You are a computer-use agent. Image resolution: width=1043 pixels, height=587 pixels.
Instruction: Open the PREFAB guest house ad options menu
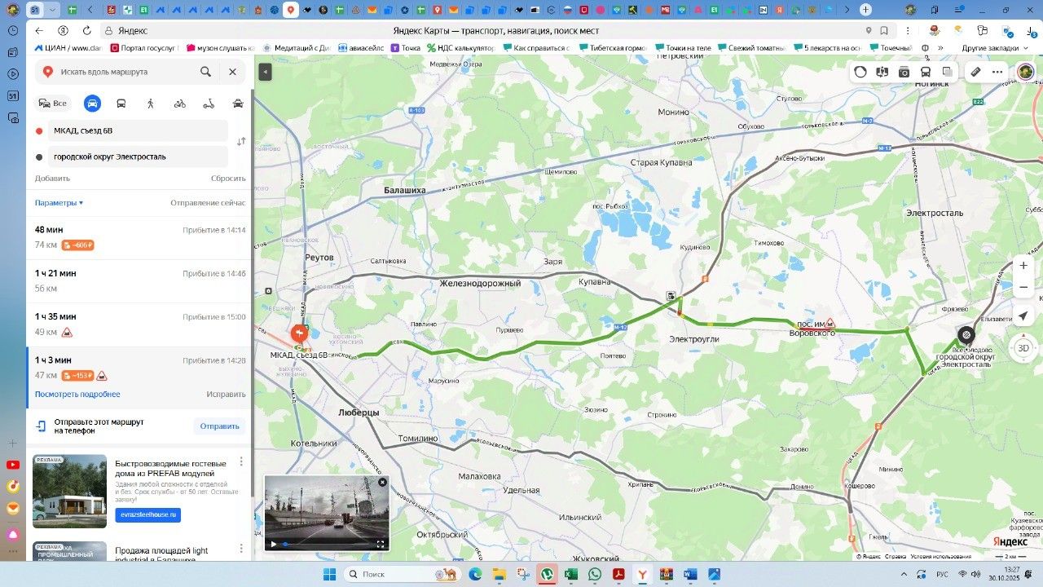[x=241, y=462]
